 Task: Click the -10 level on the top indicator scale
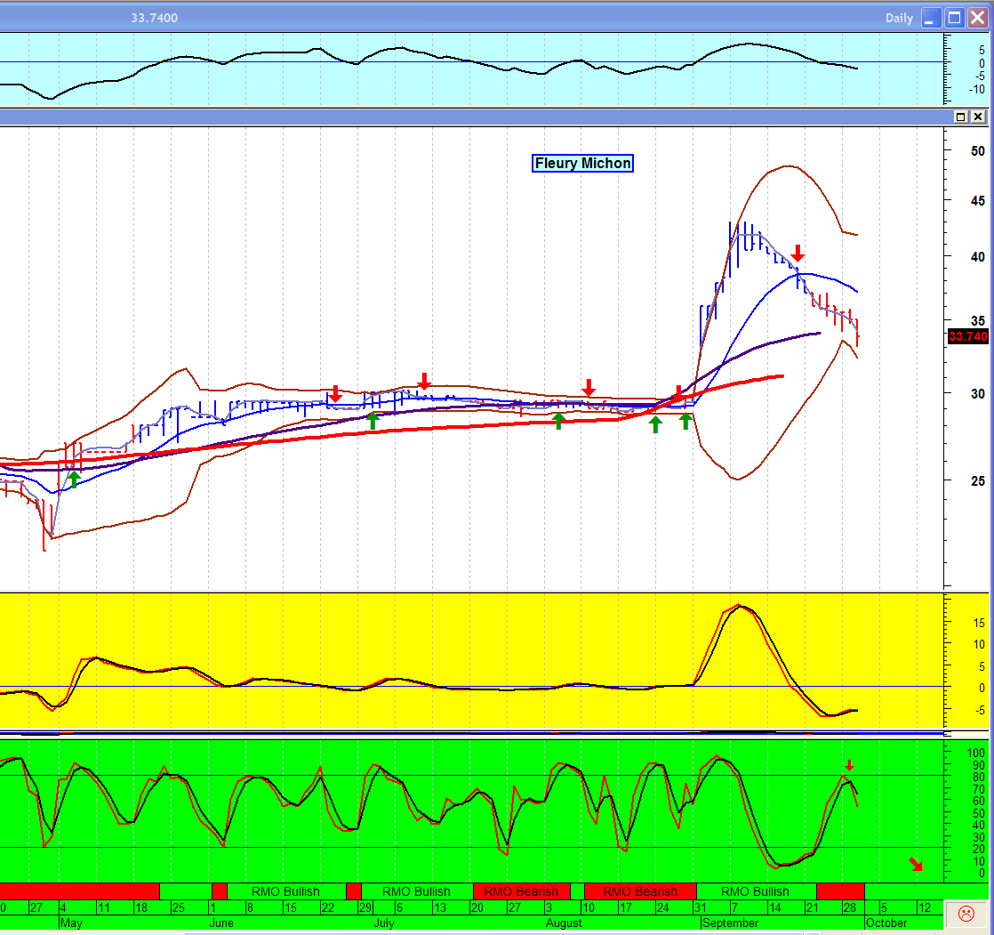(977, 90)
